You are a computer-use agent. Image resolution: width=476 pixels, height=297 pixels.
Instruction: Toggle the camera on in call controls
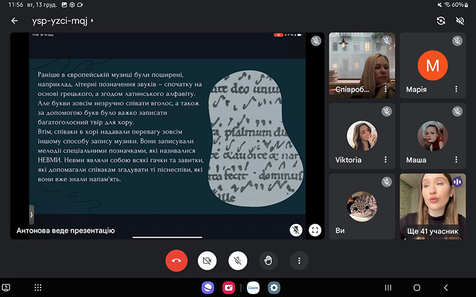pyautogui.click(x=208, y=260)
